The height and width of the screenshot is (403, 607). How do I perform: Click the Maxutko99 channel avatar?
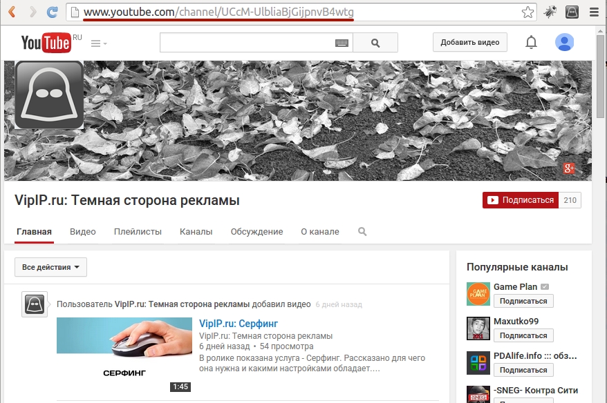click(x=478, y=328)
